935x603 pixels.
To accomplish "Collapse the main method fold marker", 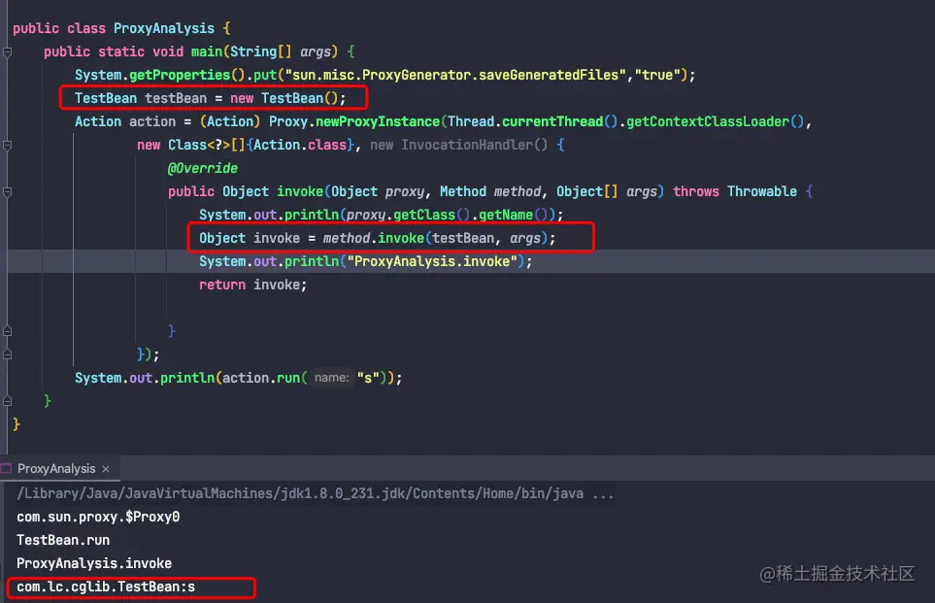I will 7,51.
